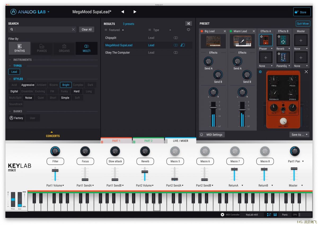Toggle the Hard style tag
The image size is (318, 225).
pos(77,91)
